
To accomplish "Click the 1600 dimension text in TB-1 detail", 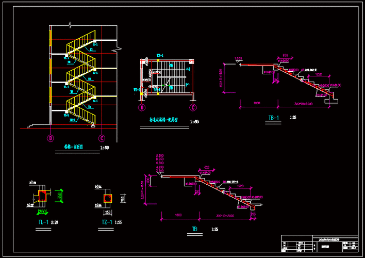I will click(256, 104).
